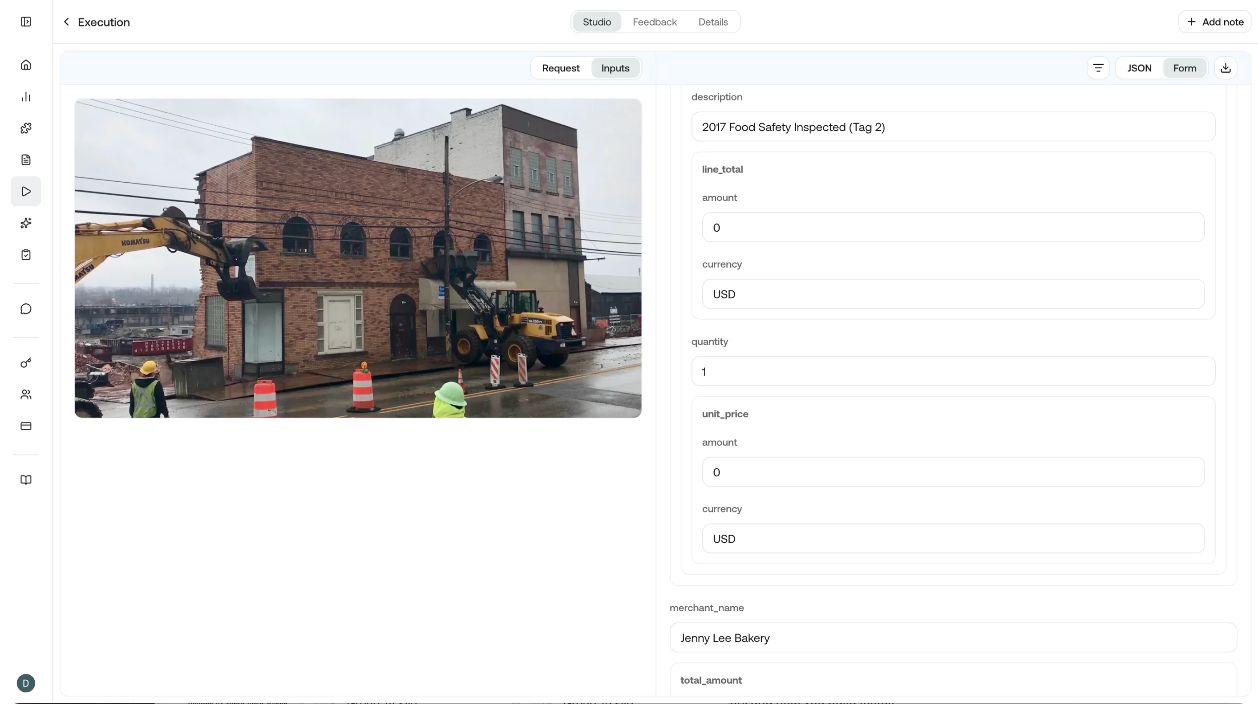Image resolution: width=1258 pixels, height=704 pixels.
Task: Click the merchant_name label
Action: click(x=706, y=608)
